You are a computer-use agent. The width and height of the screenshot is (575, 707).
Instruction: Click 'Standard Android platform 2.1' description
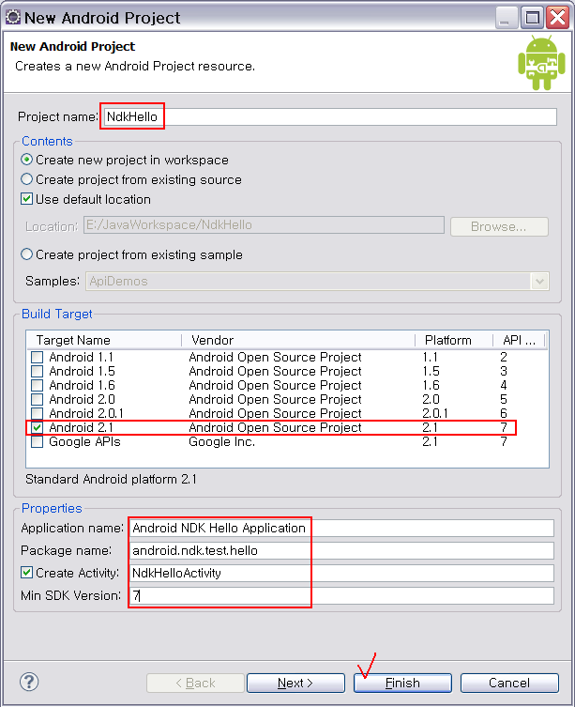click(112, 479)
